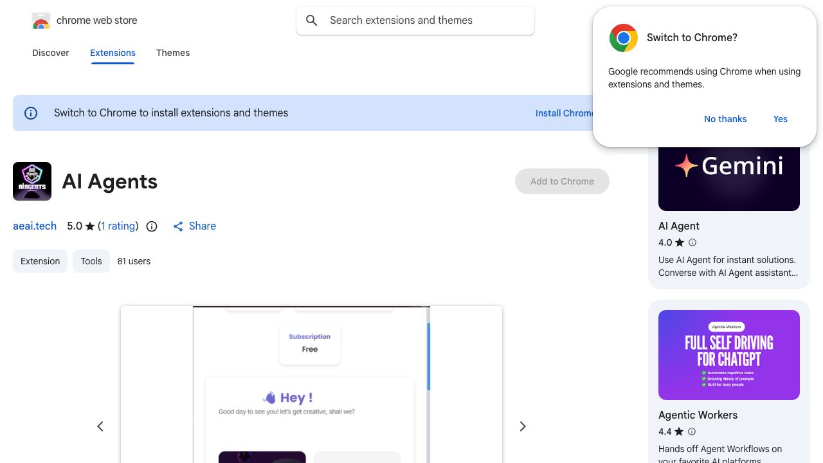Click the AI Agents page heading
The image size is (823, 463).
tap(110, 181)
